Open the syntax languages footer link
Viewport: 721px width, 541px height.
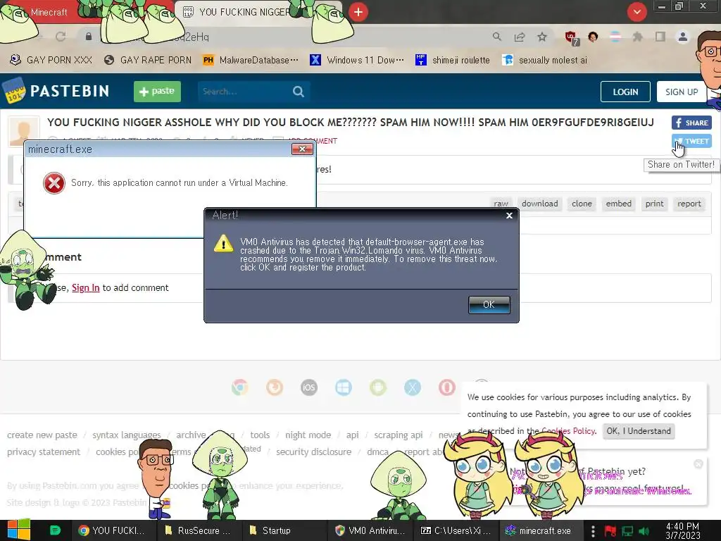pyautogui.click(x=127, y=435)
